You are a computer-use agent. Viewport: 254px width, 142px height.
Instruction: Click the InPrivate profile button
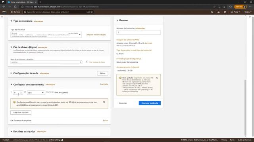[x=241, y=7]
